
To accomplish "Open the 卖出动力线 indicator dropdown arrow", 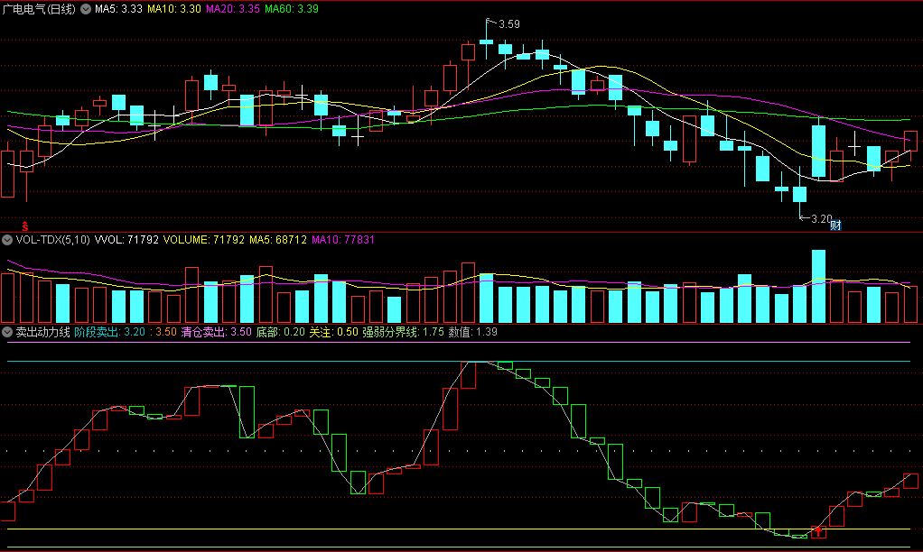I will [7, 332].
